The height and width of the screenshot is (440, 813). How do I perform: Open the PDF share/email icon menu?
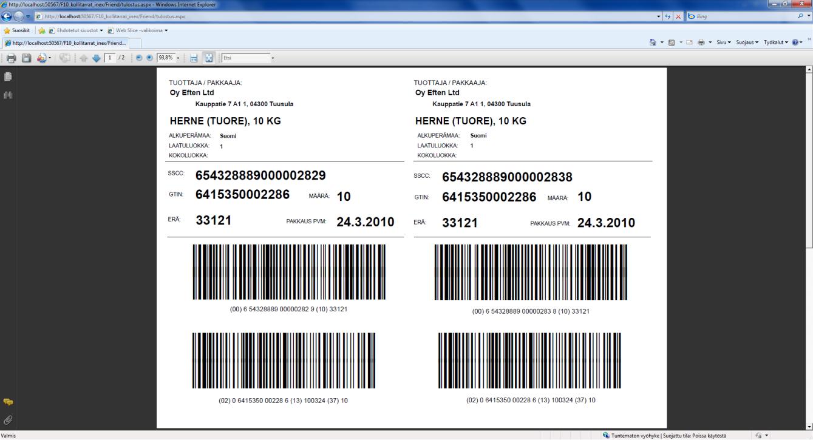click(x=44, y=58)
